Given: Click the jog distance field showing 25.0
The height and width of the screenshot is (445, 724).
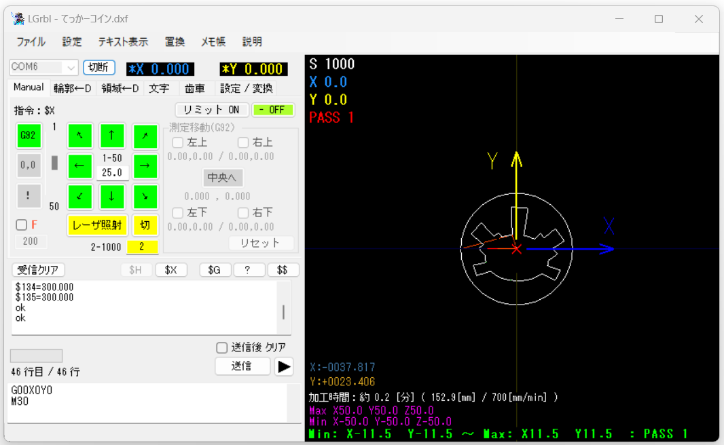Looking at the screenshot, I should 112,172.
